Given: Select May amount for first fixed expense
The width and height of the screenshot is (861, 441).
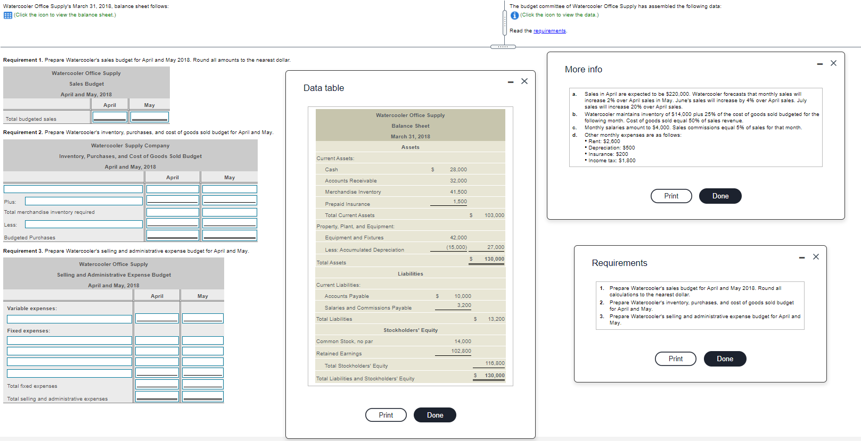Looking at the screenshot, I should coord(203,340).
